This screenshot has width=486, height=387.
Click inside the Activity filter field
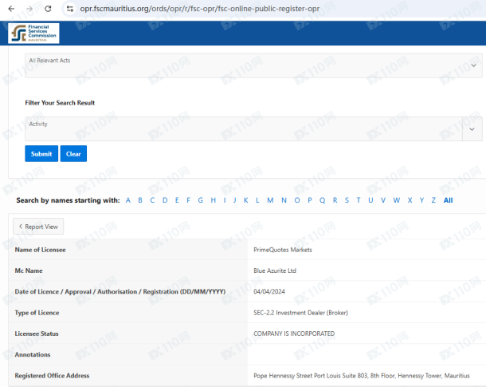(243, 129)
